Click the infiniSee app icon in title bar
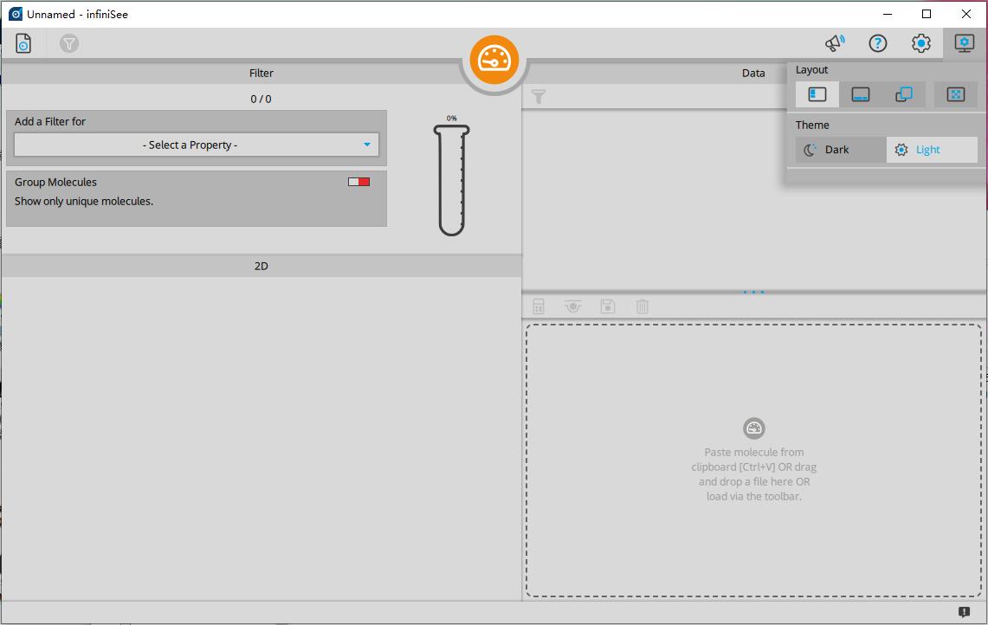The width and height of the screenshot is (988, 625). (x=16, y=14)
